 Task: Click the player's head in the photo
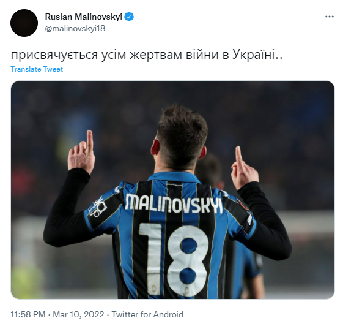(181, 138)
